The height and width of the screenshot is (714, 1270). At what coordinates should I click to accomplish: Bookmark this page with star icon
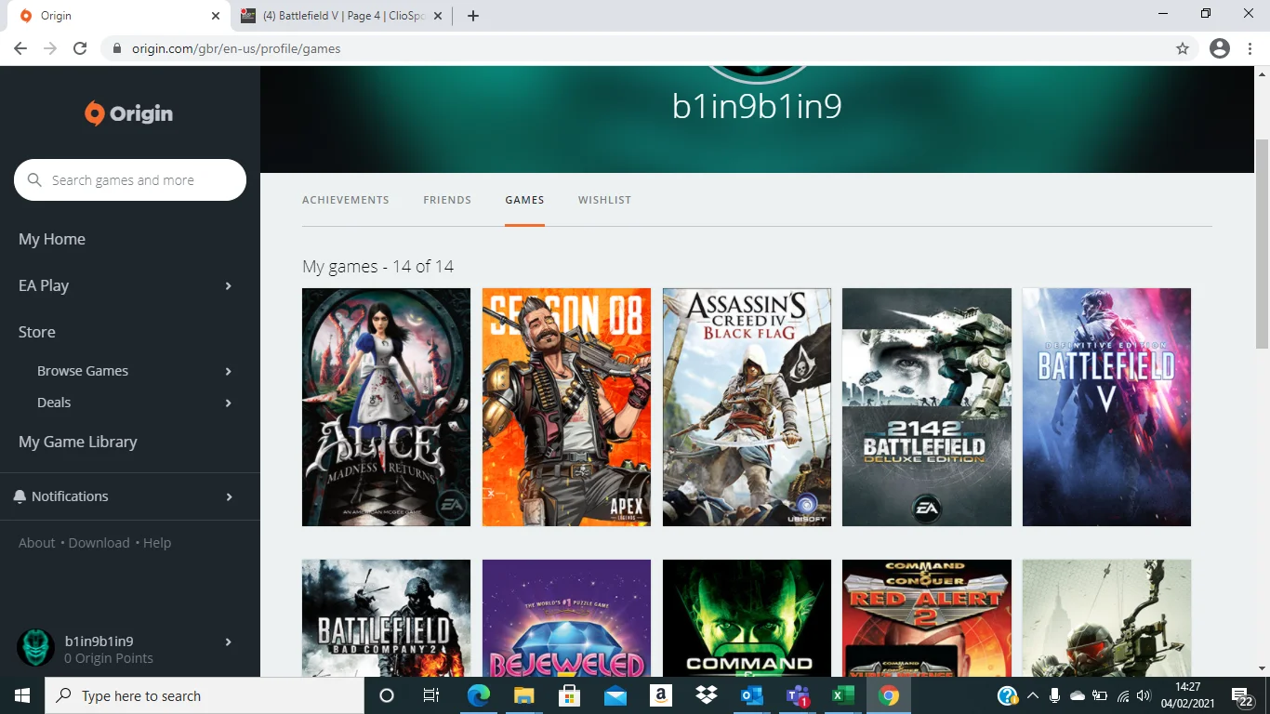(1183, 48)
